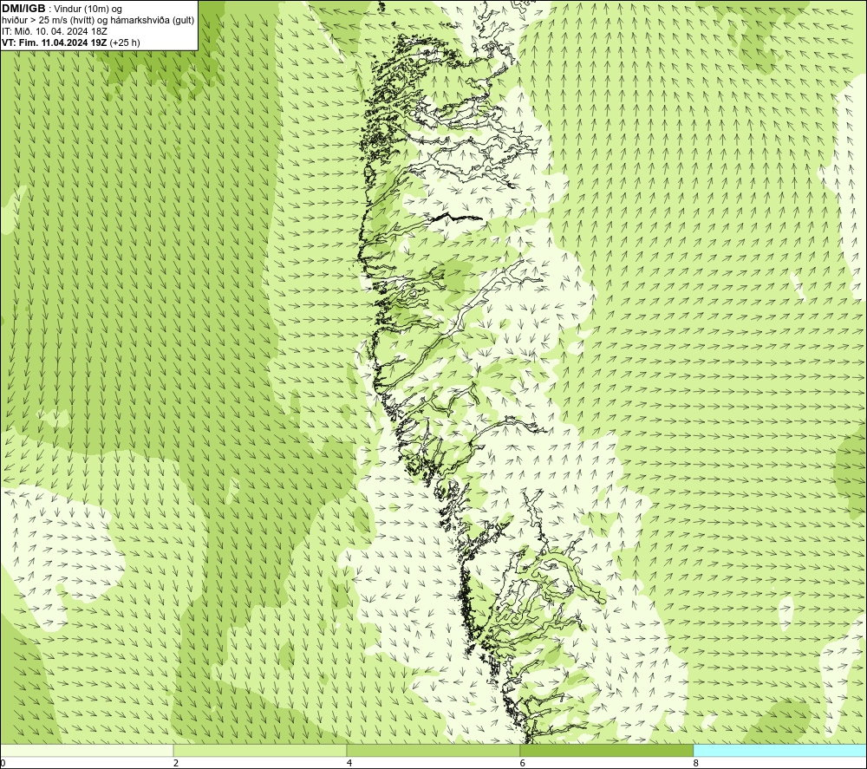Click the scale label '0'
The width and height of the screenshot is (867, 769).
pos(3,763)
